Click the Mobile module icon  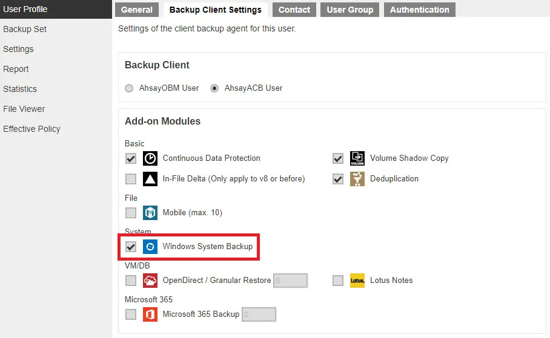point(150,213)
